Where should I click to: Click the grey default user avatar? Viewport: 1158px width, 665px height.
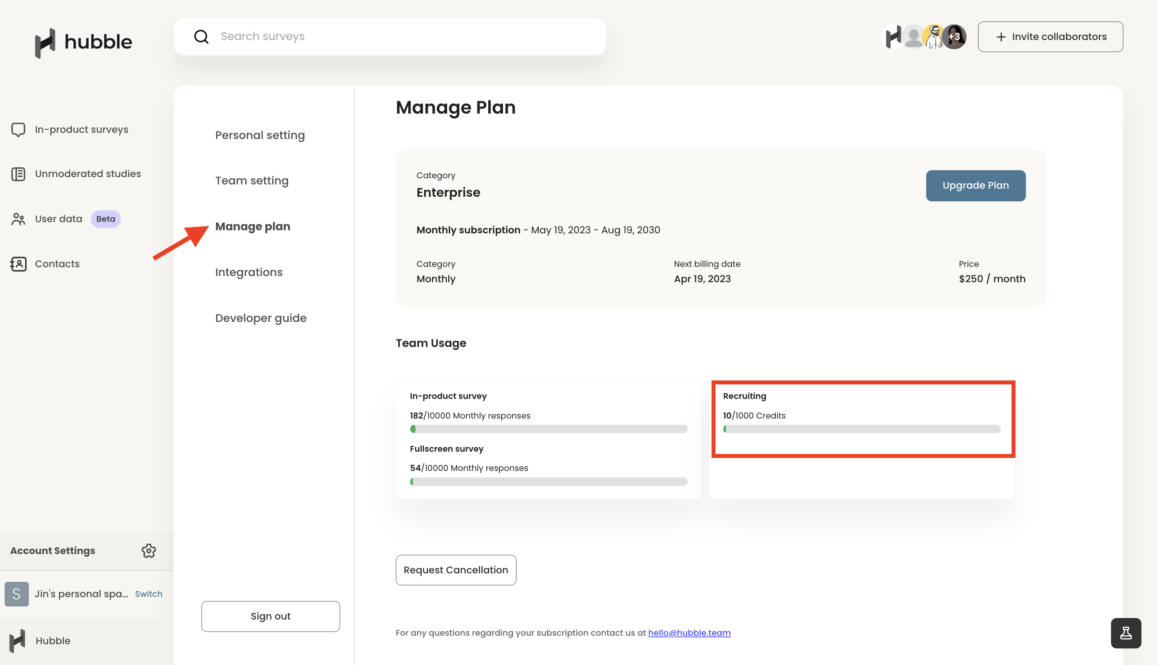pos(913,37)
